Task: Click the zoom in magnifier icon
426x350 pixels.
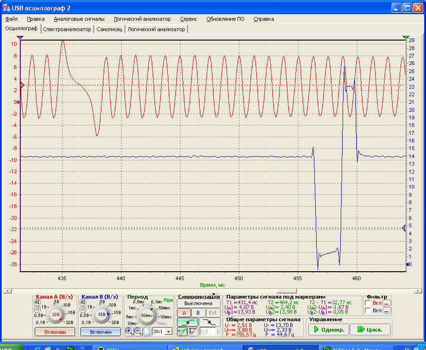Action: point(129,331)
